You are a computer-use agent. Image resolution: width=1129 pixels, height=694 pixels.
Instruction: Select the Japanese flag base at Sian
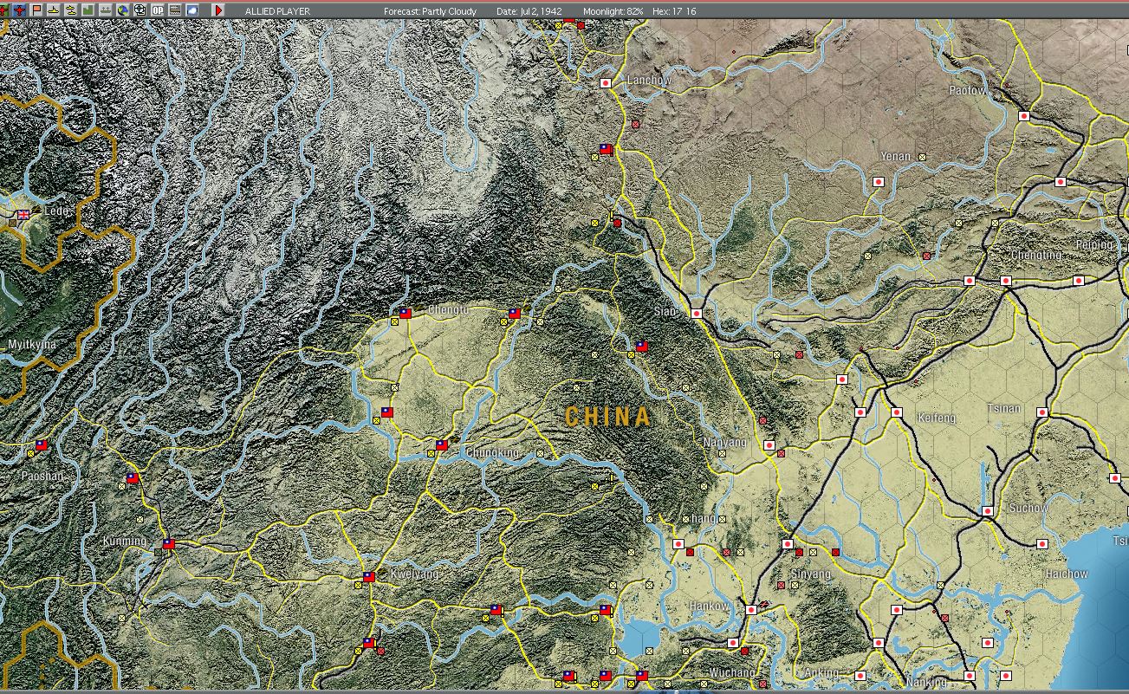697,314
